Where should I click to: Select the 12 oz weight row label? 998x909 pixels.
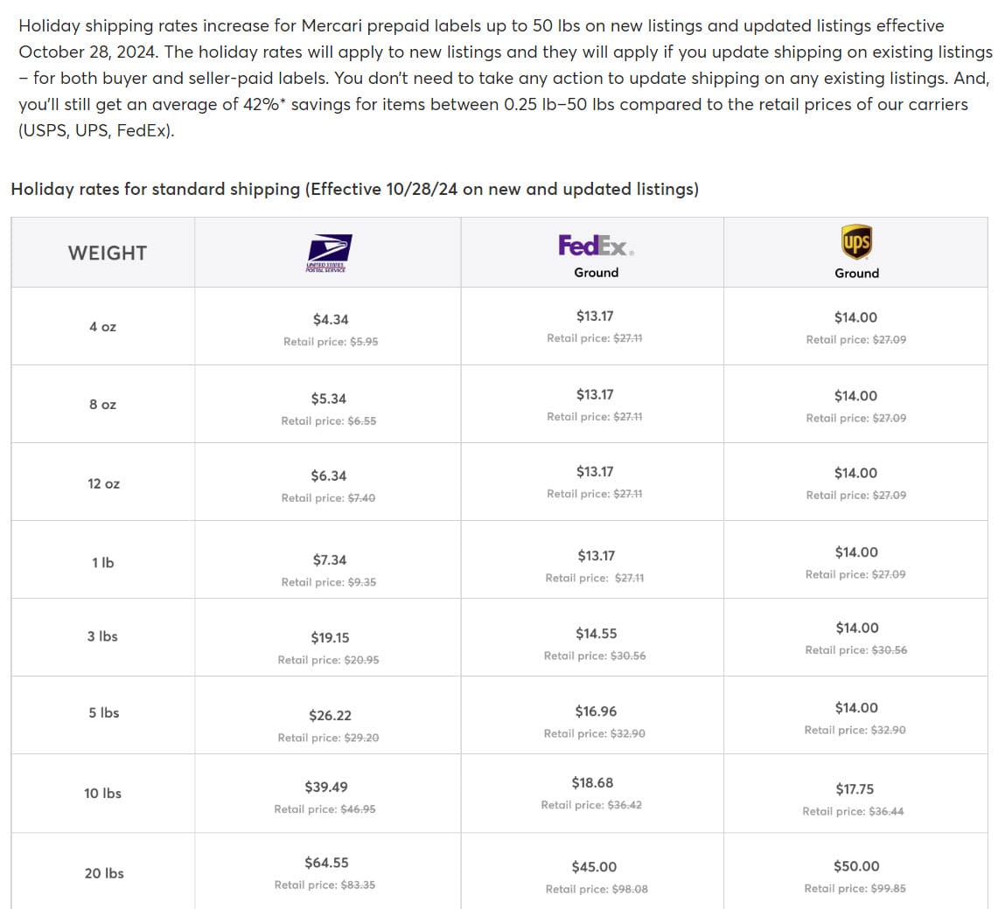103,483
